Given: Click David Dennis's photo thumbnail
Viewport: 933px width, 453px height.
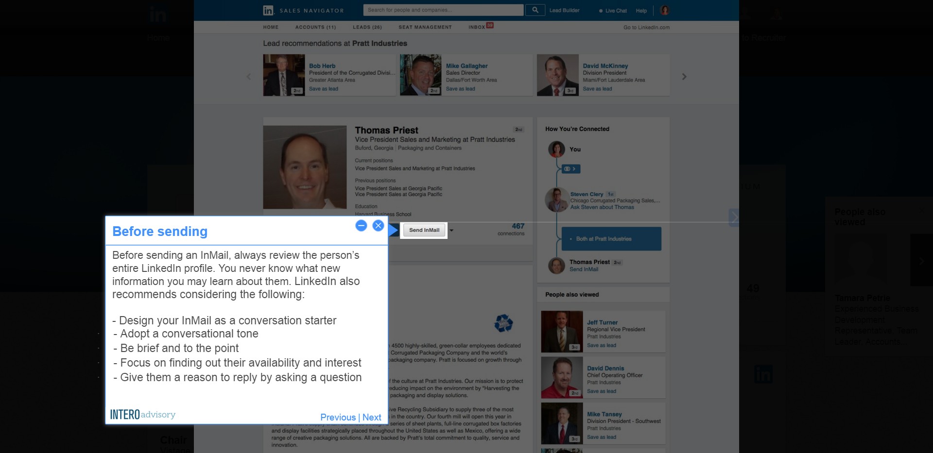Looking at the screenshot, I should (562, 377).
